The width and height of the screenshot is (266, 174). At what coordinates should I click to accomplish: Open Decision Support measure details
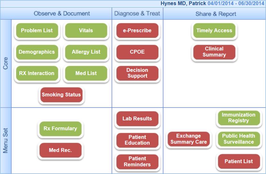pyautogui.click(x=137, y=73)
